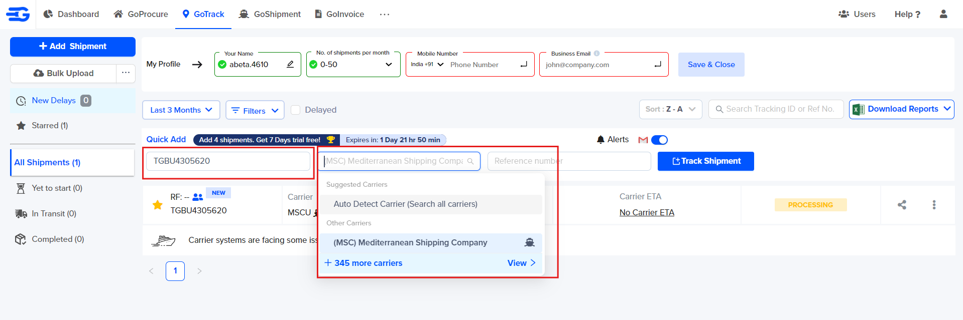
Task: Click the Gmail alerts icon
Action: point(643,140)
